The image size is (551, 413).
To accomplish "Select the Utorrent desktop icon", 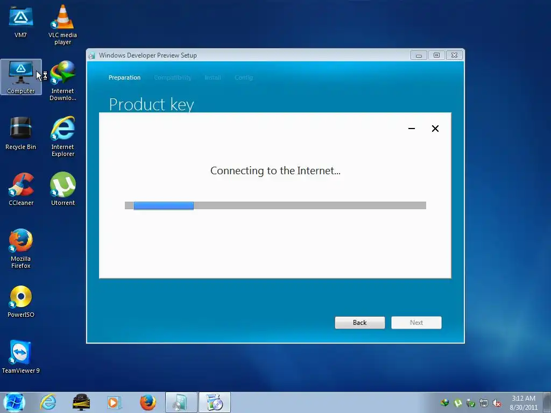I will (62, 189).
